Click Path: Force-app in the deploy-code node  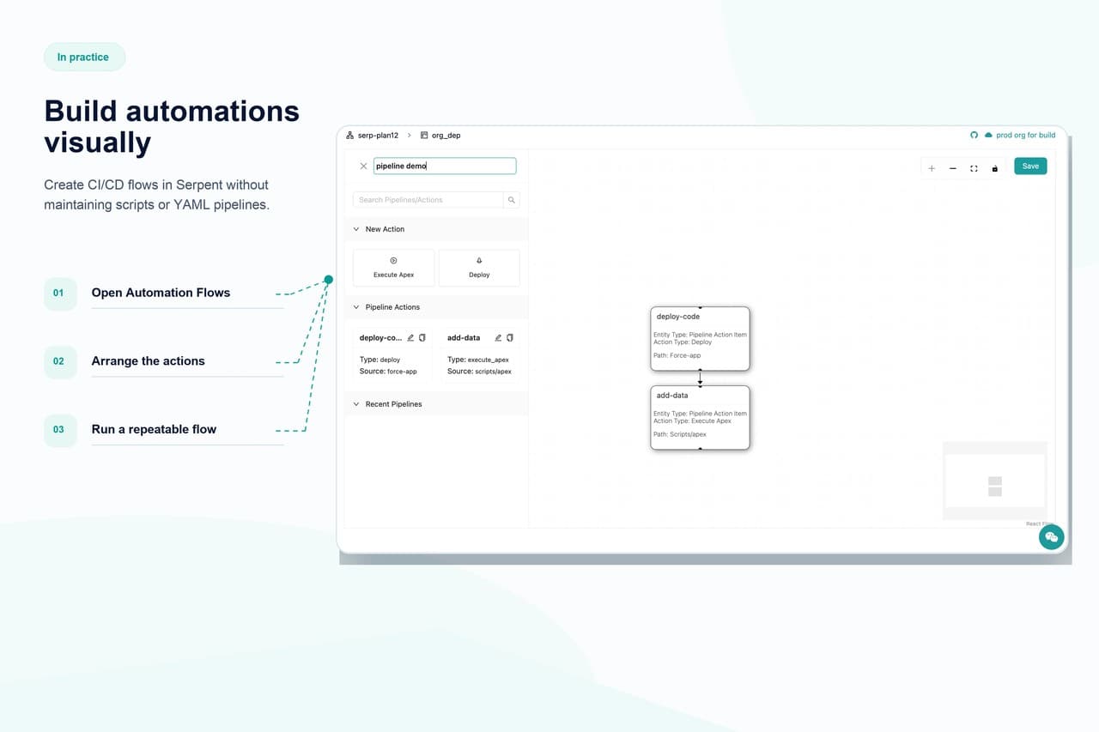tap(677, 355)
